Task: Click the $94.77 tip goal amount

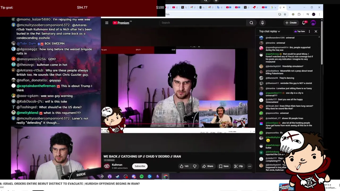Action: point(82,7)
